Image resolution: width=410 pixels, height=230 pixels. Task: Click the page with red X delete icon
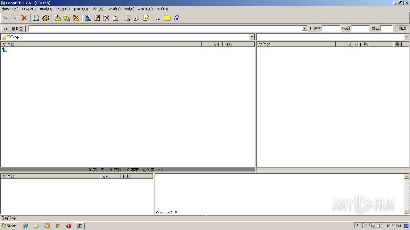tap(106, 18)
